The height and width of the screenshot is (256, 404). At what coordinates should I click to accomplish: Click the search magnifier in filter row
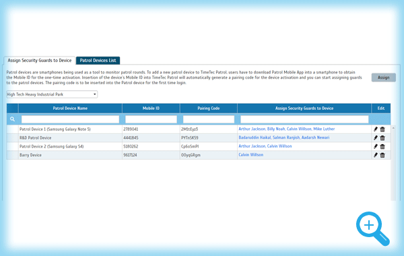(x=12, y=119)
